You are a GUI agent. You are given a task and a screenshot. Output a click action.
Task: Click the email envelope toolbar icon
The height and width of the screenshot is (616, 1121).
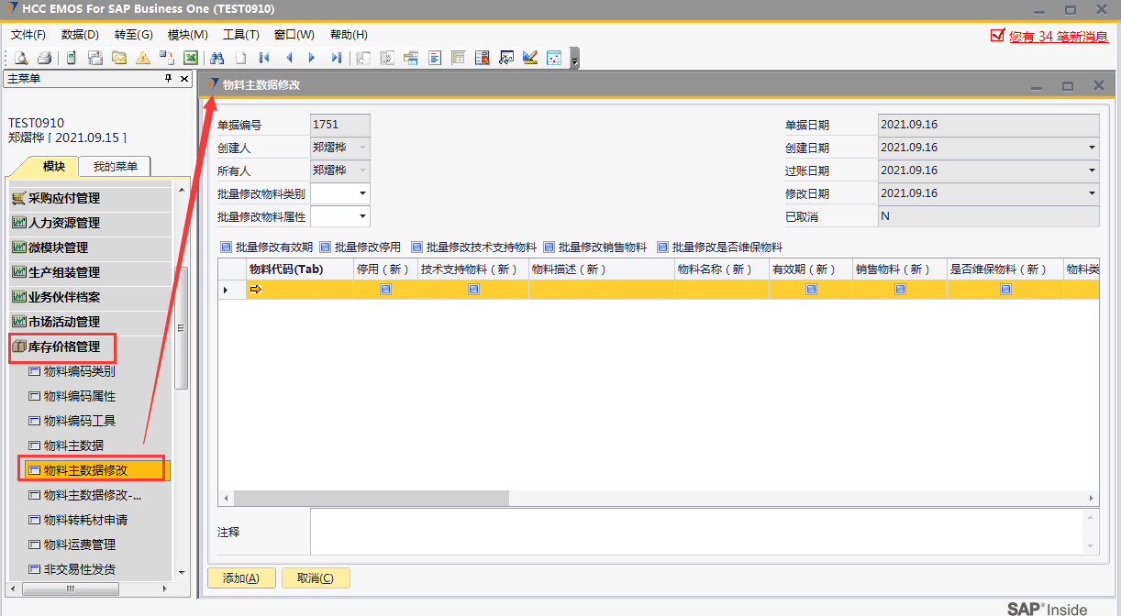tap(119, 58)
